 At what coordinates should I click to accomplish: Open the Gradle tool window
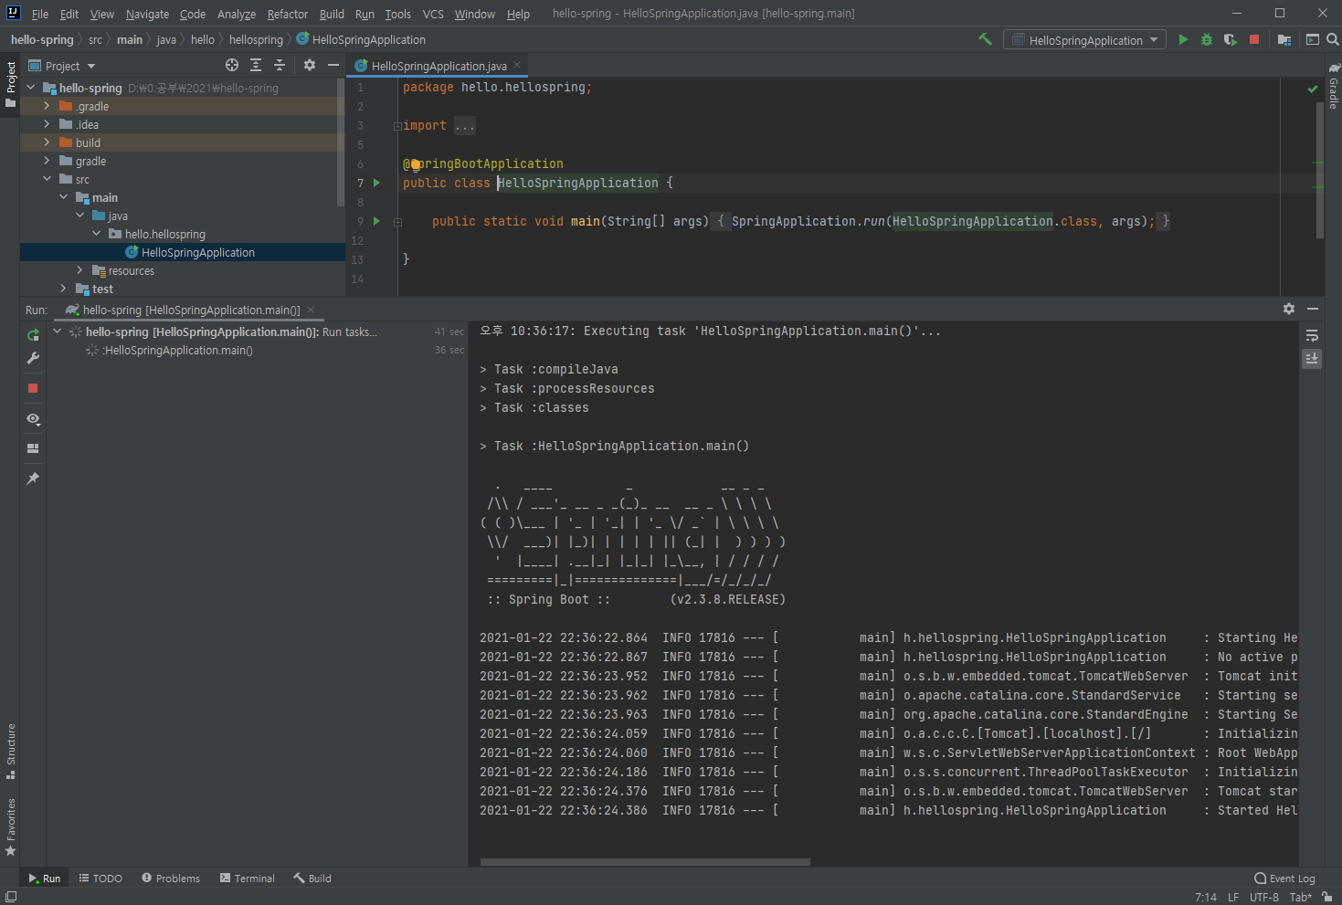point(1334,86)
